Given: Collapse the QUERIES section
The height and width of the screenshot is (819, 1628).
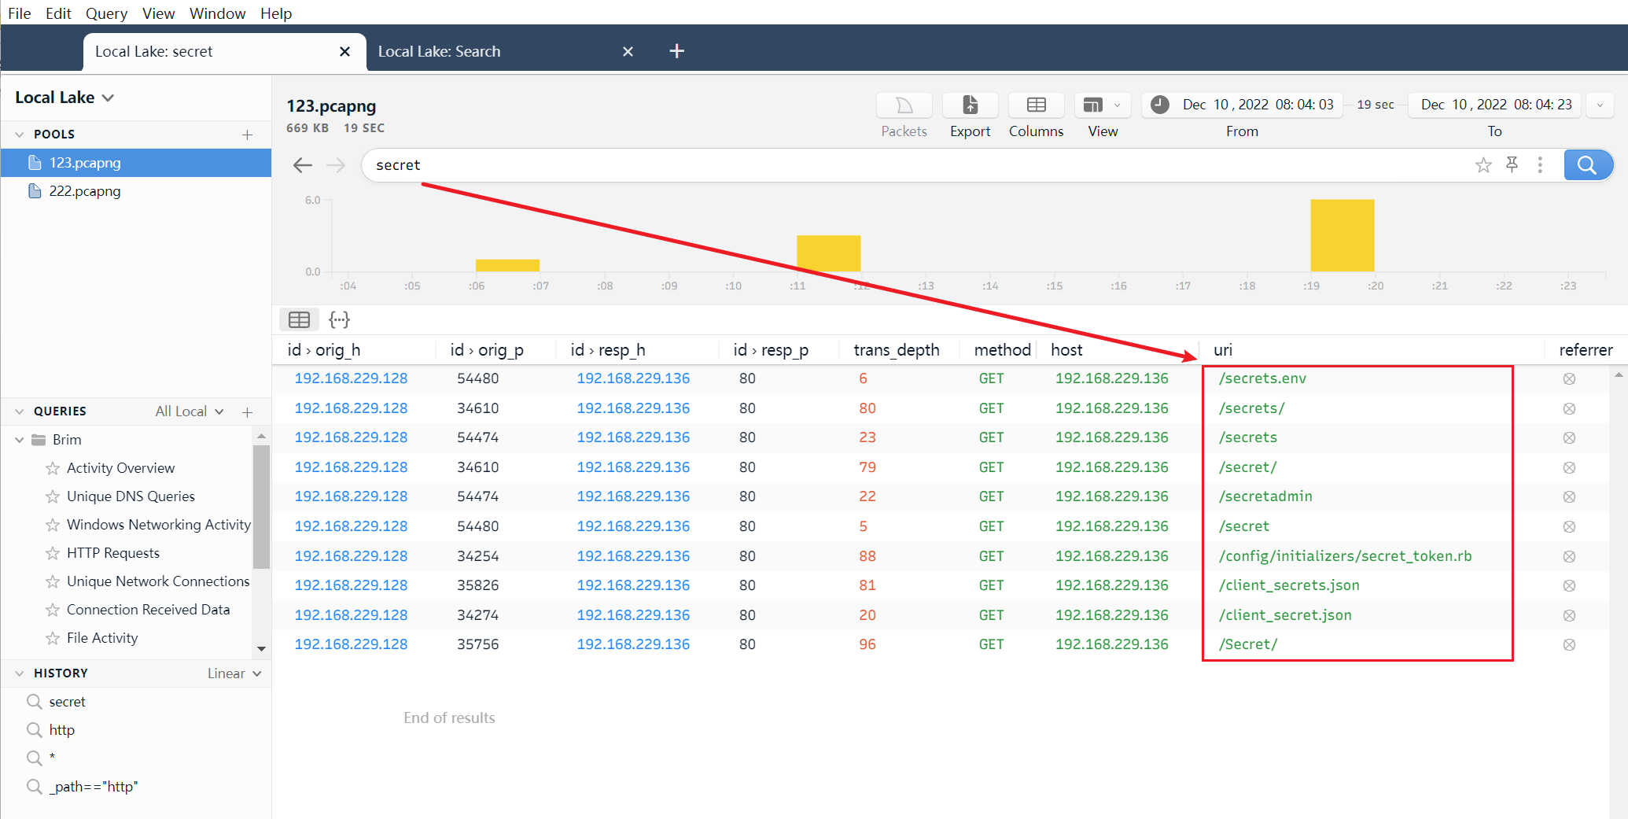Looking at the screenshot, I should click(x=20, y=411).
